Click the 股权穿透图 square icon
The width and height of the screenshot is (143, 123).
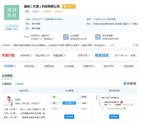pos(98,37)
